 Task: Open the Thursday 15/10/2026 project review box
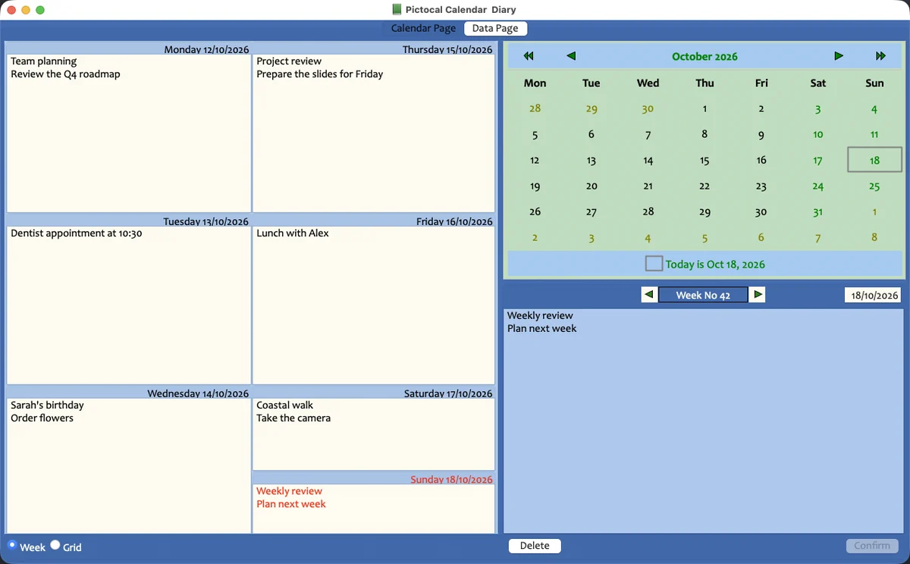374,133
